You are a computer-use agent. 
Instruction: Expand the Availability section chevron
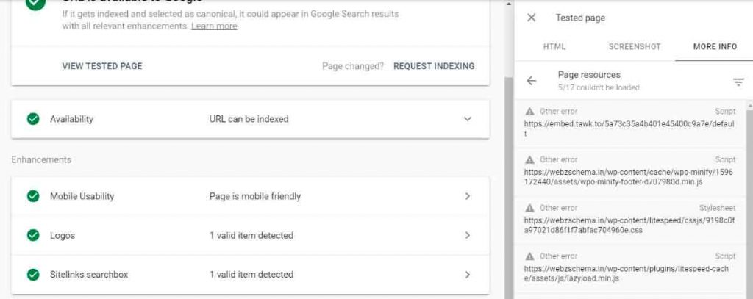click(x=468, y=119)
